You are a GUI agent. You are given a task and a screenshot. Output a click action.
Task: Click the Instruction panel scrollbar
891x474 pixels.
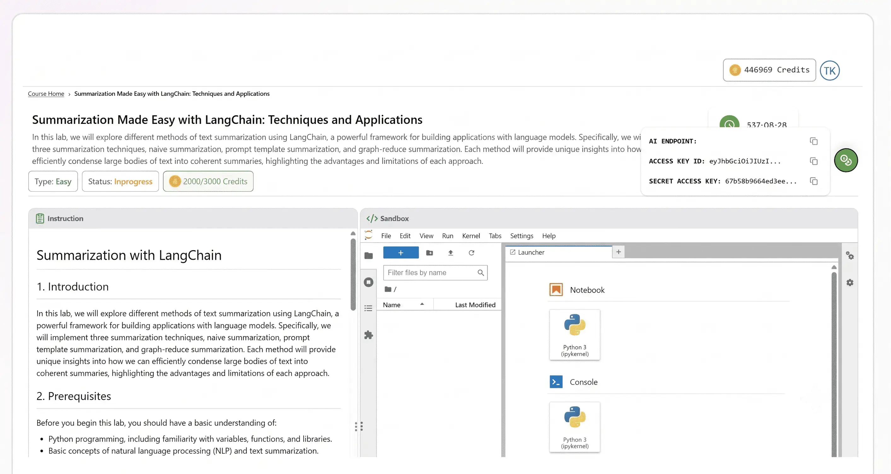click(x=353, y=275)
